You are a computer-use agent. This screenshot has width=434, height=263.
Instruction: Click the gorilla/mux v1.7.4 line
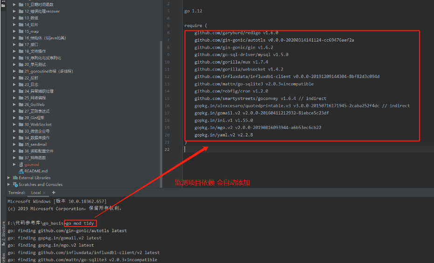231,62
